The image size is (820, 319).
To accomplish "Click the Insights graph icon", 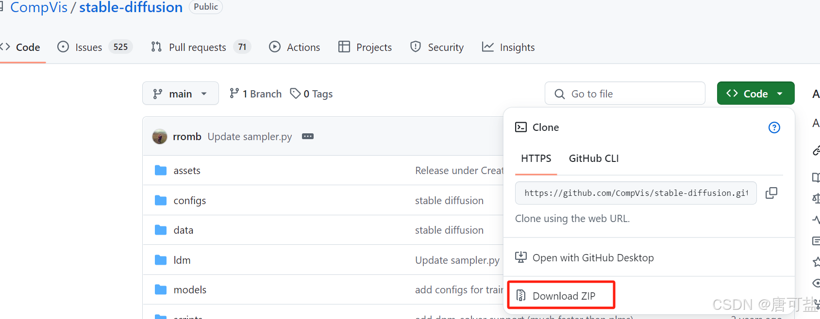I will [x=488, y=47].
